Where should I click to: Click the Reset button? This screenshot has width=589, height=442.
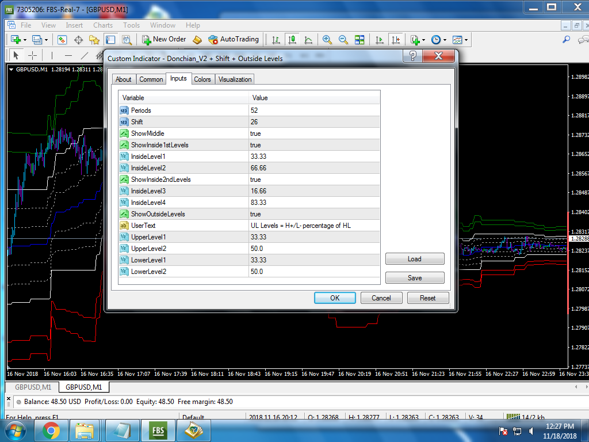(428, 298)
